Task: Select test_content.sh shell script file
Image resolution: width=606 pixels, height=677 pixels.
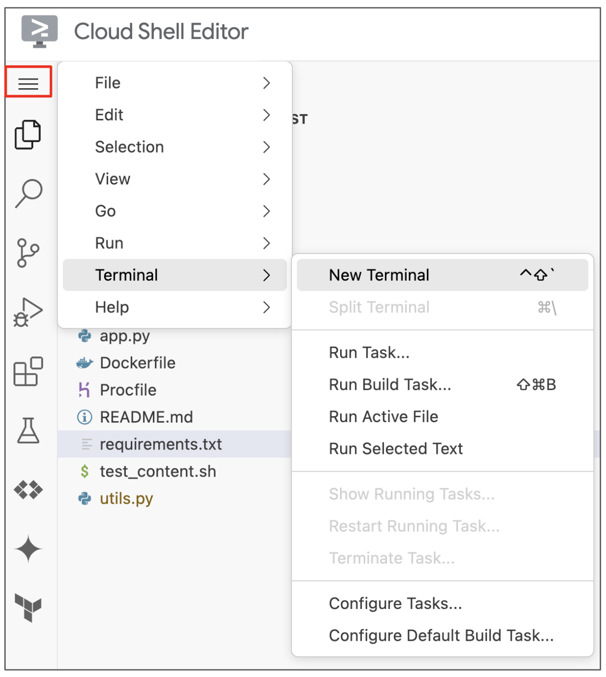Action: [158, 471]
